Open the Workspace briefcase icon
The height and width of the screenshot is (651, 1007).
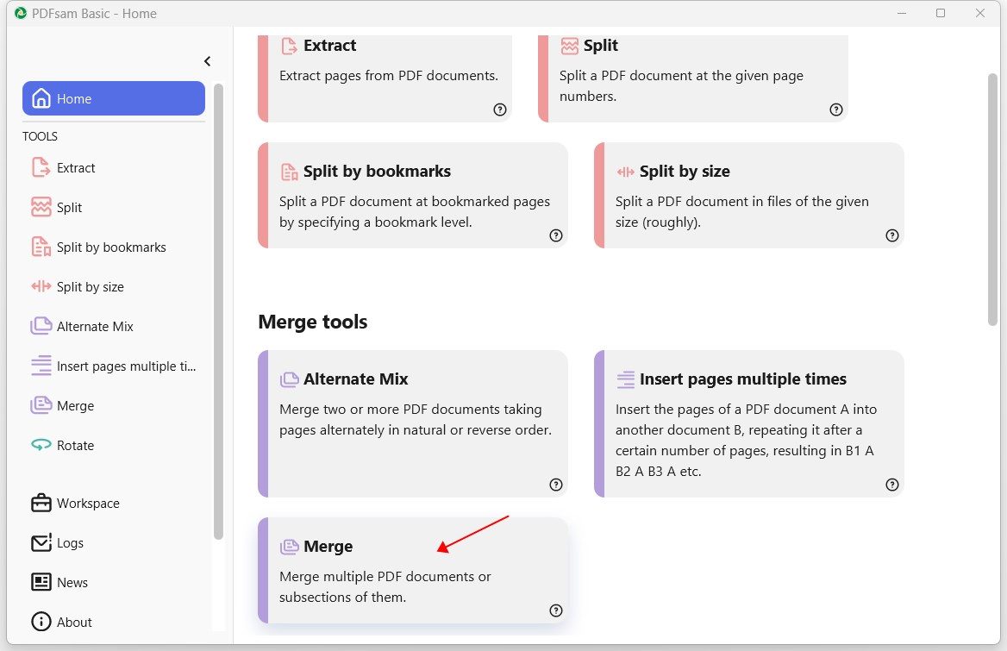pyautogui.click(x=41, y=504)
